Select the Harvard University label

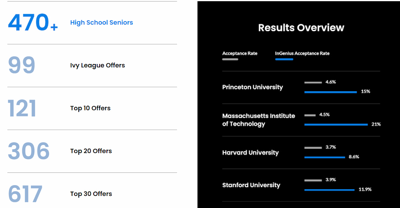[250, 152]
